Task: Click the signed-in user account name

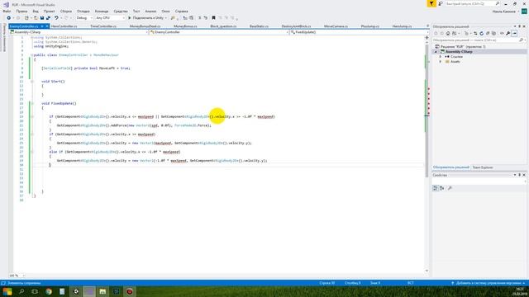Action: (503, 12)
